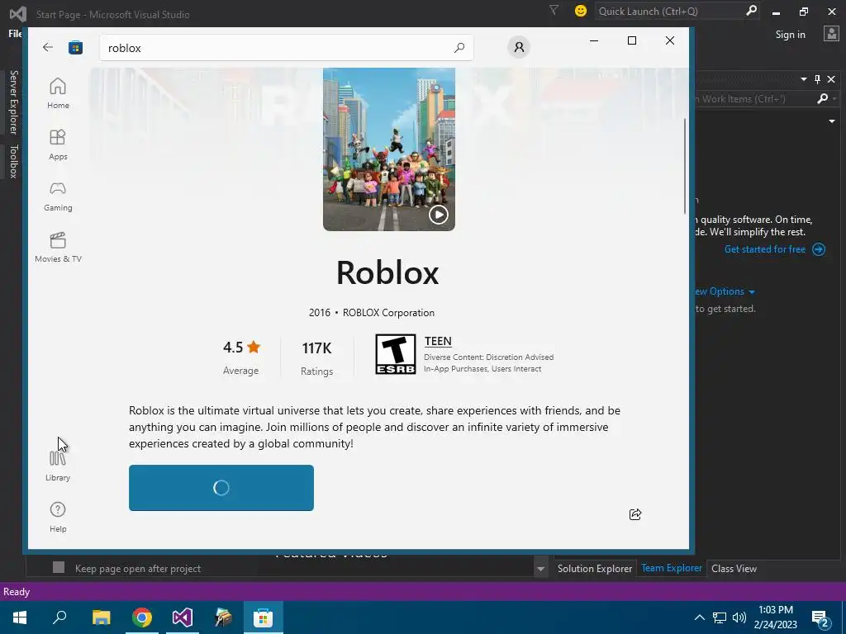
Task: Click the 4.5 Average rating
Action: pyautogui.click(x=241, y=357)
